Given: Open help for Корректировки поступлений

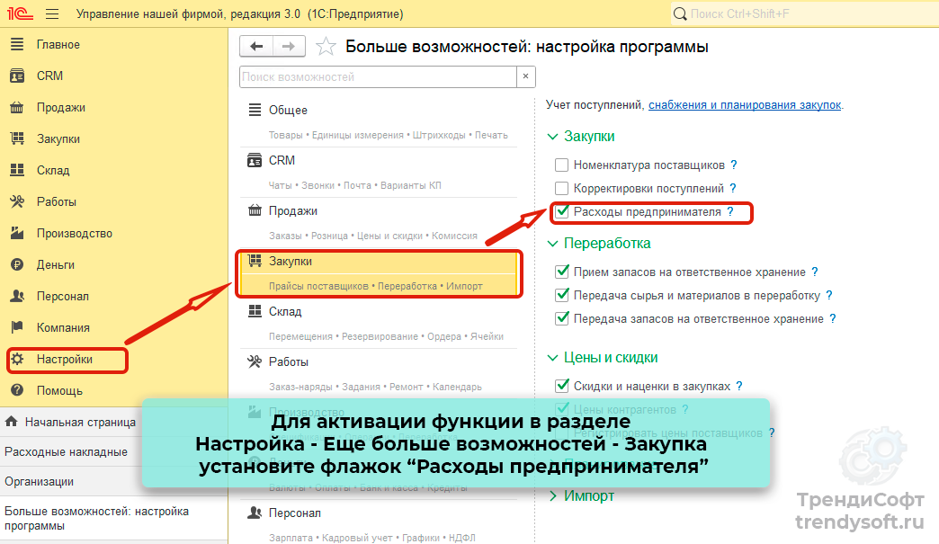Looking at the screenshot, I should coord(732,188).
